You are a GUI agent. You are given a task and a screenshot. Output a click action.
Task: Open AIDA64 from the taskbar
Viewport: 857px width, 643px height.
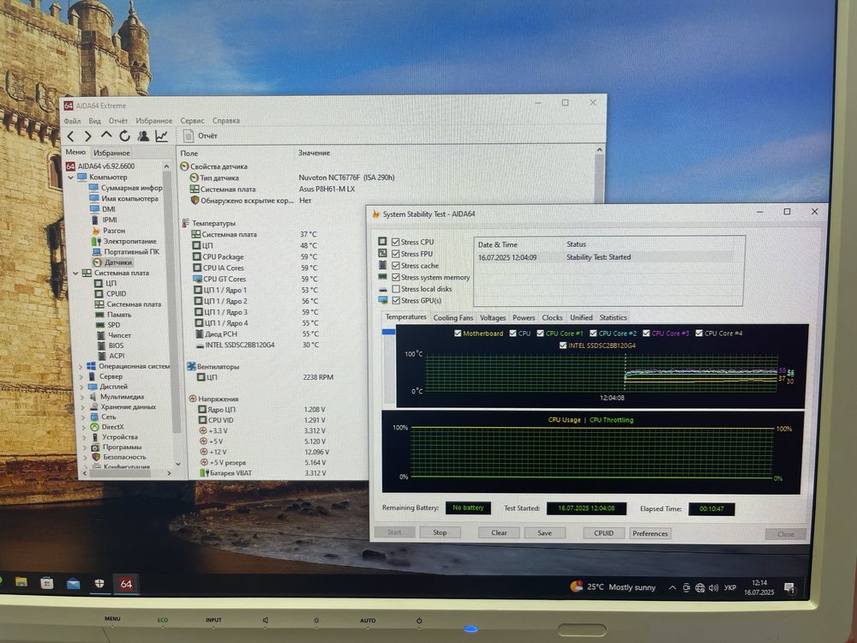126,584
